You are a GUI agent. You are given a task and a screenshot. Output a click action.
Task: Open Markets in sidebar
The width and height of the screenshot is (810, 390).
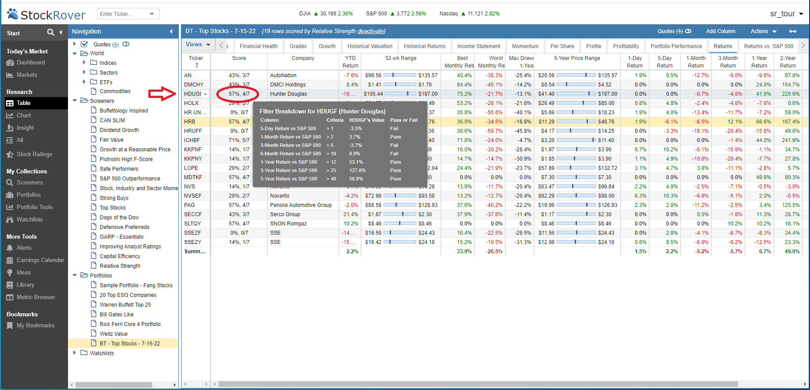pos(22,75)
